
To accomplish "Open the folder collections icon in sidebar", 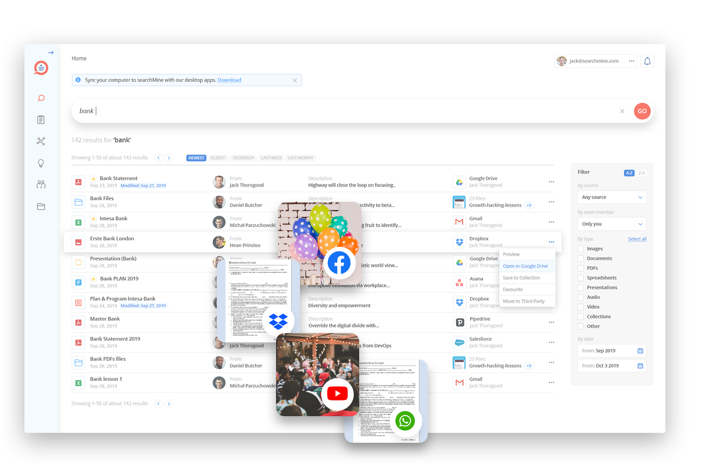I will (41, 206).
